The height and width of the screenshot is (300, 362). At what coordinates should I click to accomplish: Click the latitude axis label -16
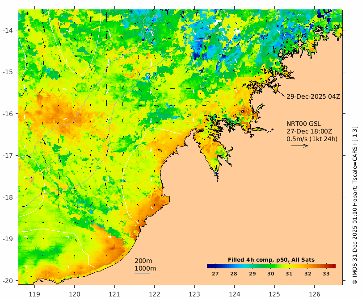click(8, 114)
